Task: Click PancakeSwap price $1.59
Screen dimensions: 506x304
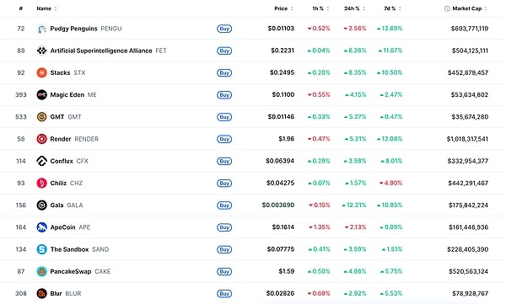Action: point(287,271)
